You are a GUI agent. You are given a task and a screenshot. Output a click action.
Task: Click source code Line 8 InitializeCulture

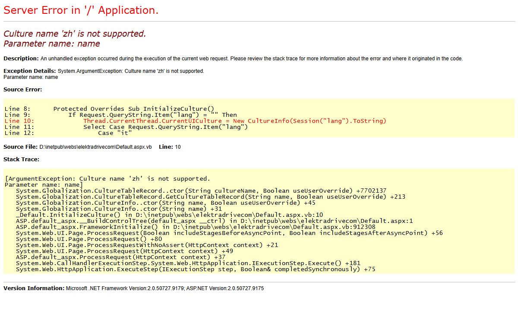(x=109, y=109)
